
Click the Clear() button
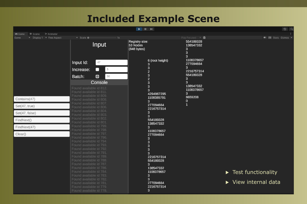click(42, 134)
